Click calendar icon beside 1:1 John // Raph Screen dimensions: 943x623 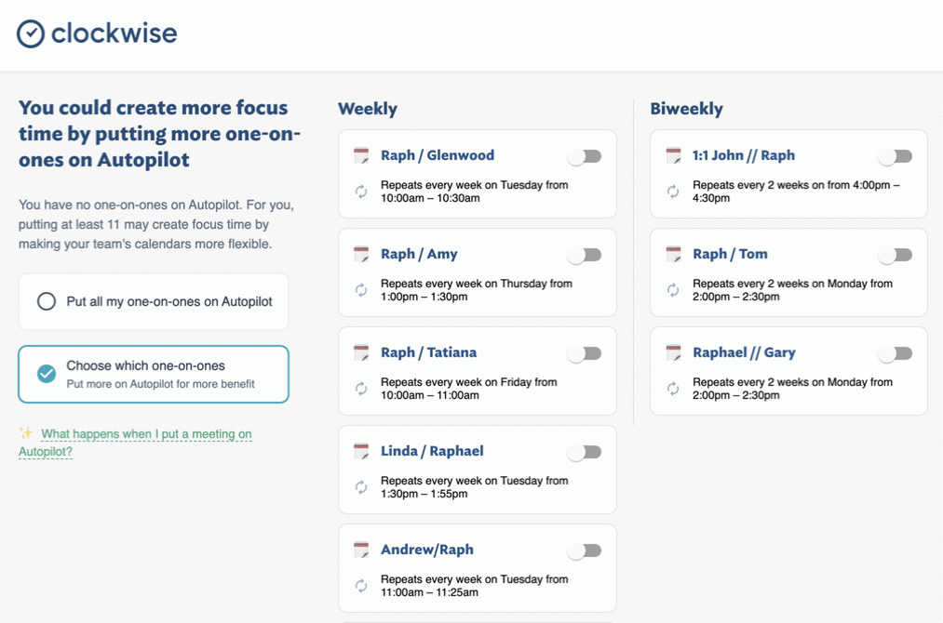point(673,156)
